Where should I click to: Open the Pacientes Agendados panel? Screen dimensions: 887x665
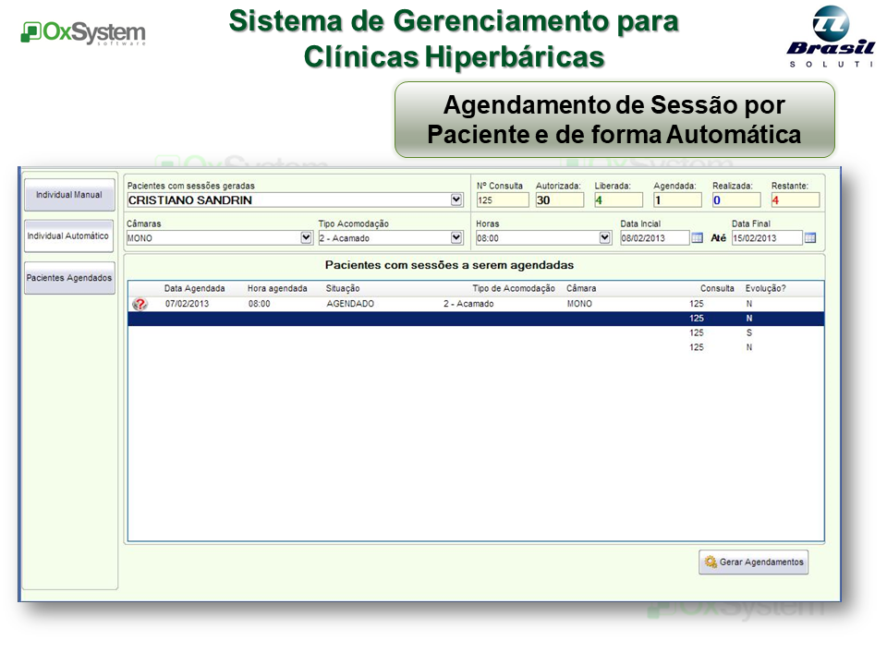coord(68,278)
